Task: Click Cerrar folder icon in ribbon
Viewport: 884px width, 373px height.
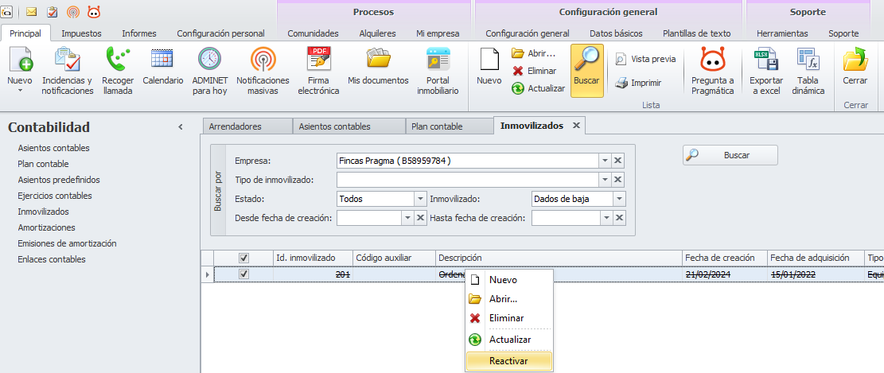Action: [855, 59]
